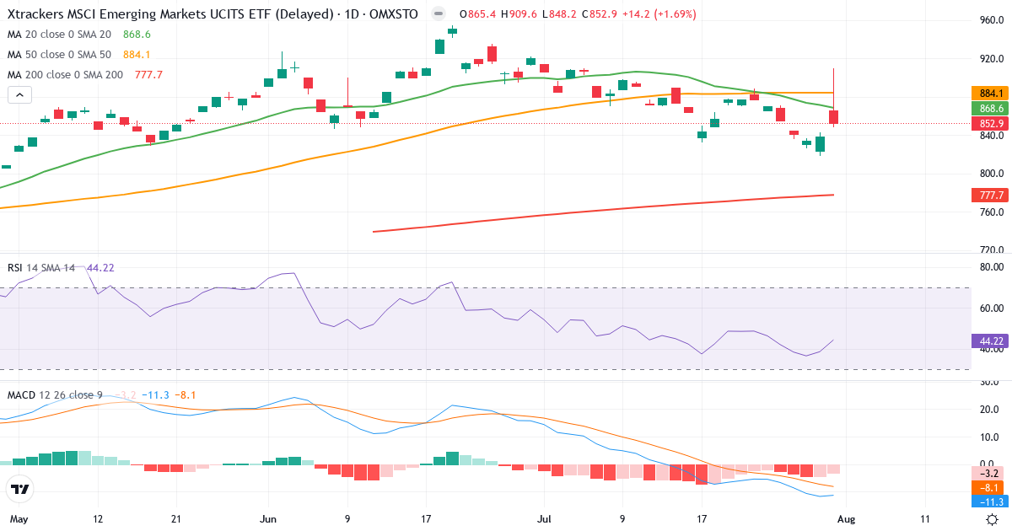1012x531 pixels.
Task: Click the 800.0 price axis label
Action: click(993, 174)
